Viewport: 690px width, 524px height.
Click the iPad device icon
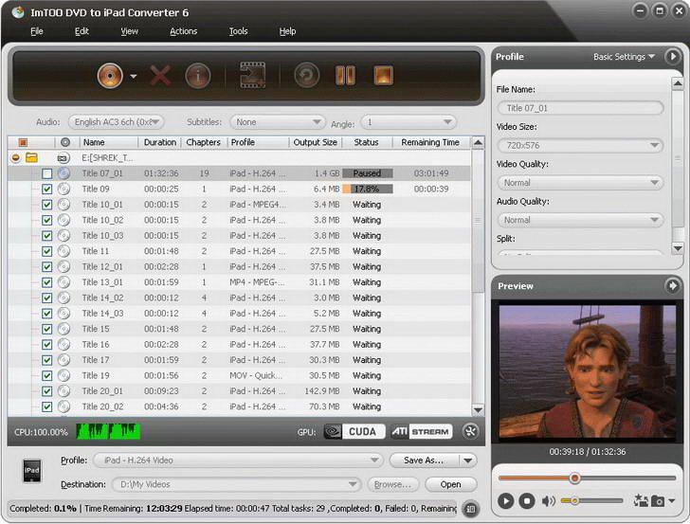click(x=31, y=470)
